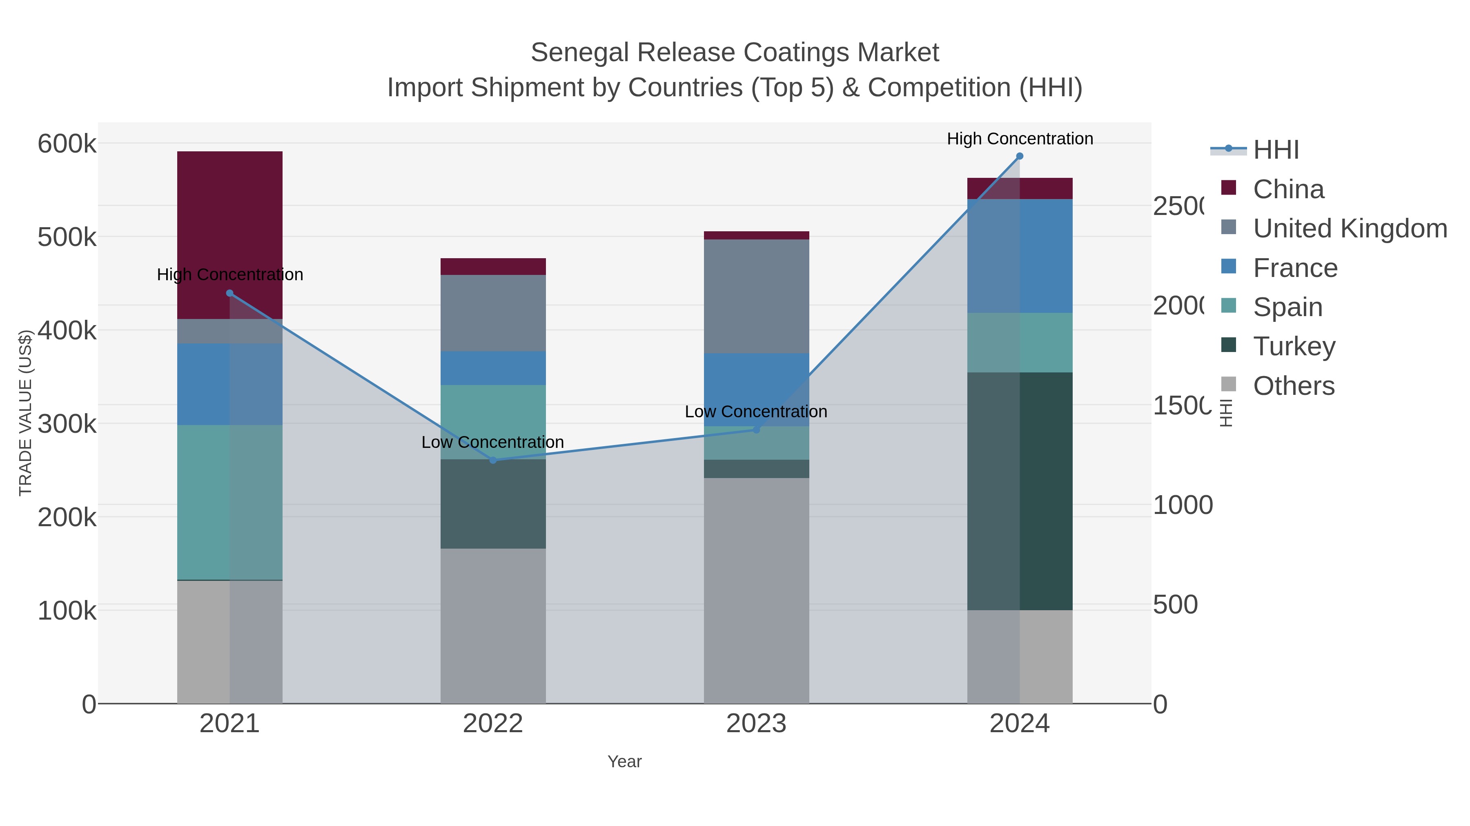1470x826 pixels.
Task: Toggle the France legend entry
Action: (1279, 267)
